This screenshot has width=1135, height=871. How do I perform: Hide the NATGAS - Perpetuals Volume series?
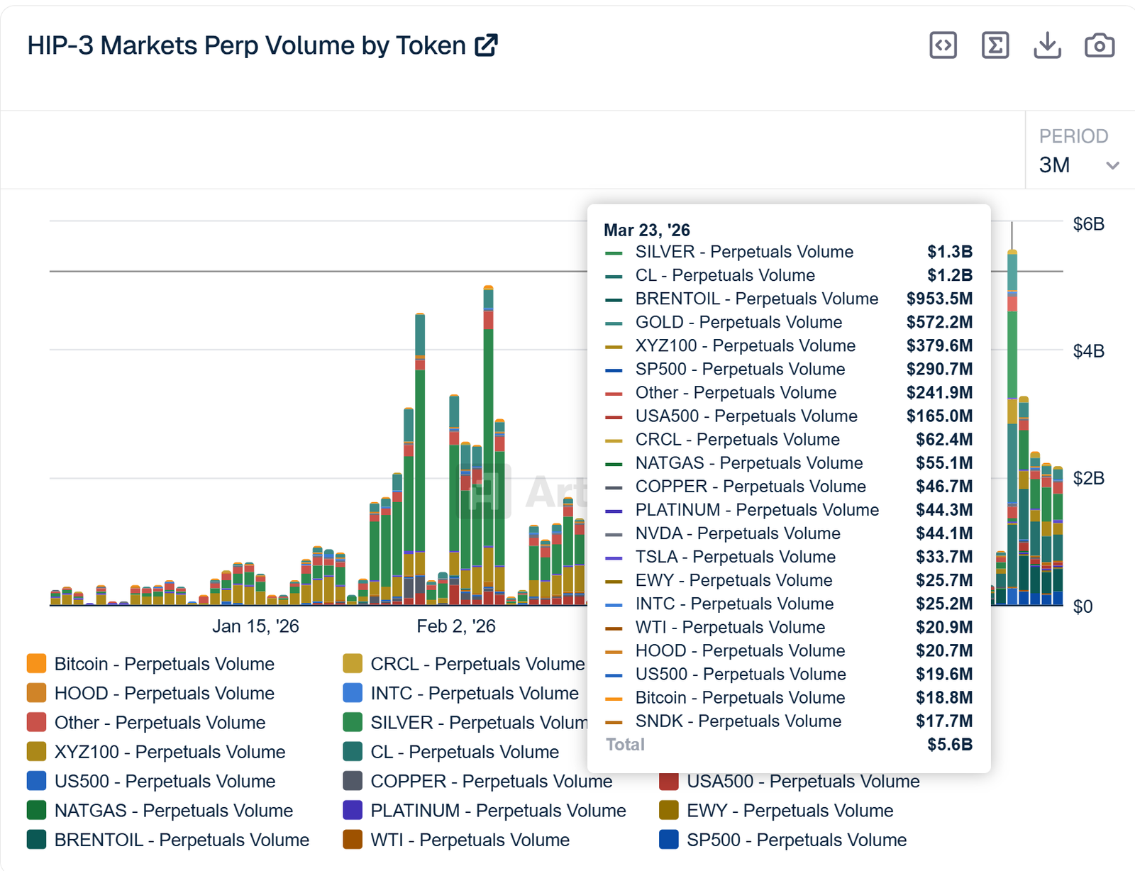[172, 810]
